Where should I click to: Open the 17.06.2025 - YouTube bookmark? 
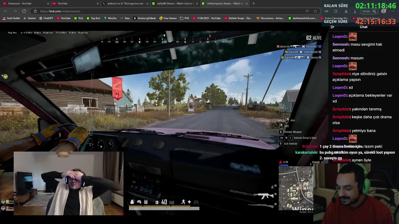(x=207, y=18)
